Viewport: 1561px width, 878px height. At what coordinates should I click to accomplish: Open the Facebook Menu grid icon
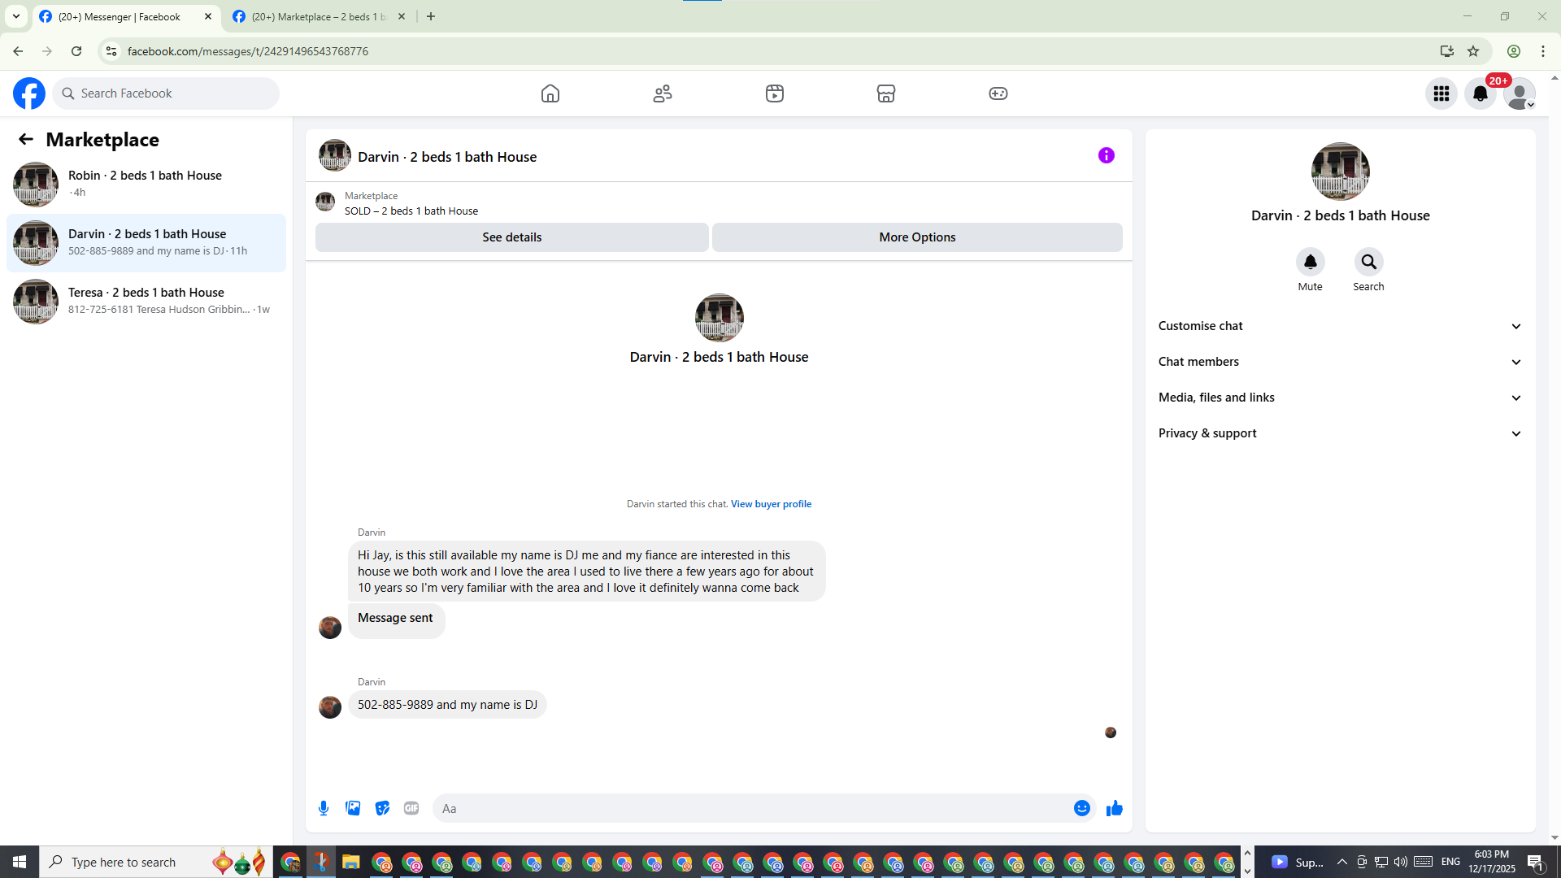[x=1441, y=93]
